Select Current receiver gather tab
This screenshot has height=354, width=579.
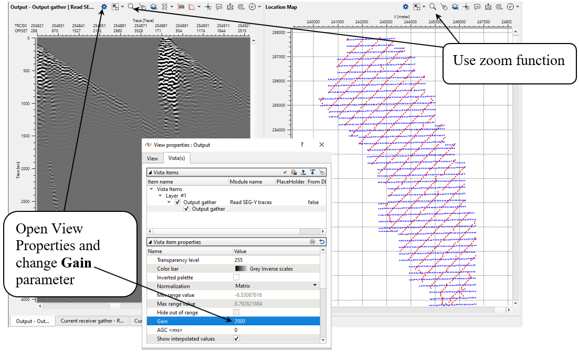pos(92,321)
